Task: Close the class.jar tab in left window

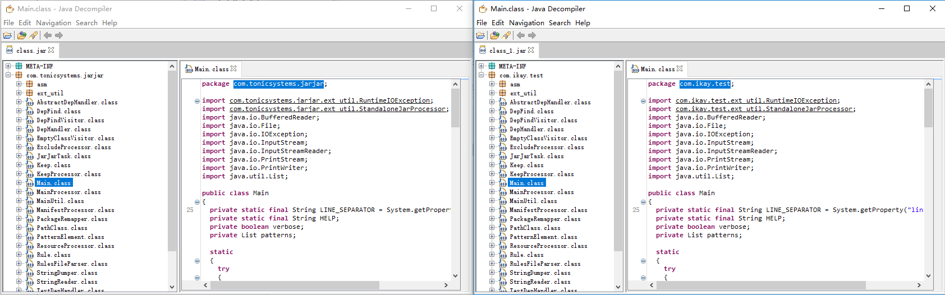Action: coord(51,50)
